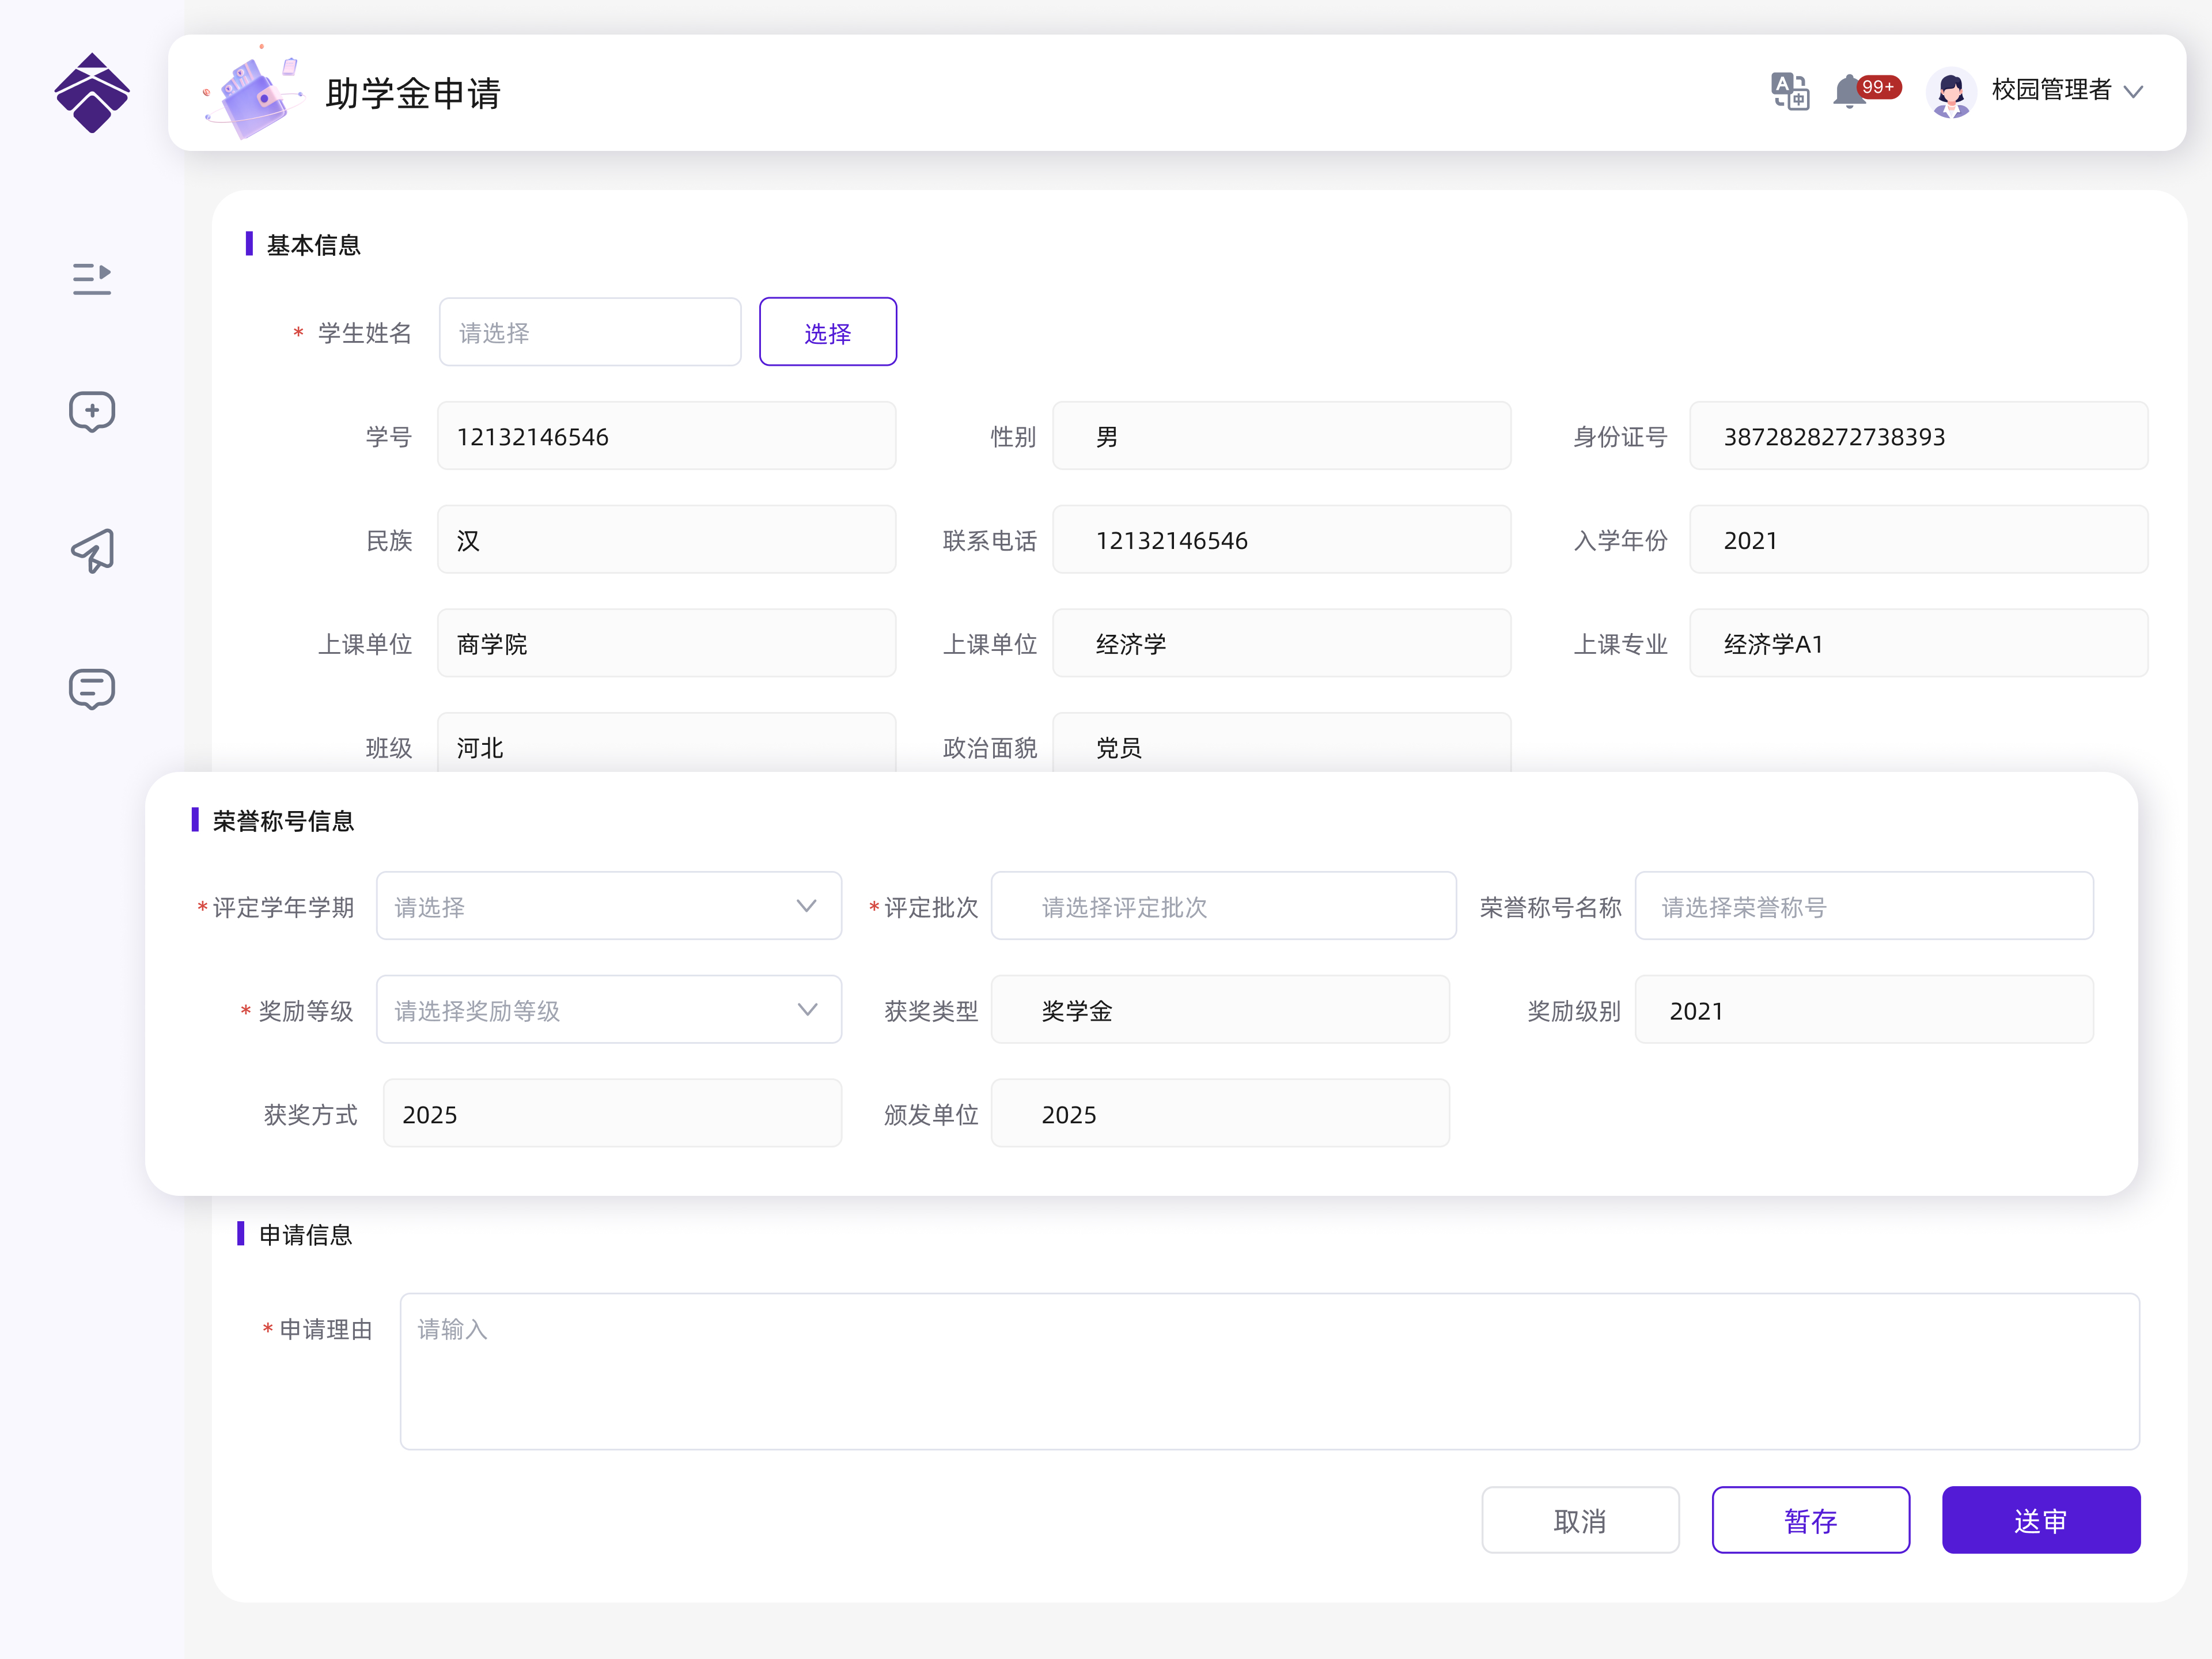
Task: Click the 荣誉称号名称 field
Action: point(1863,906)
